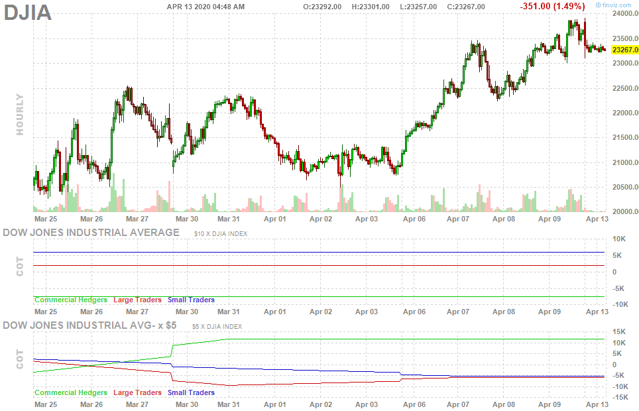
Task: Click Large Traders legend in the $10 COT chart
Action: coord(137,300)
